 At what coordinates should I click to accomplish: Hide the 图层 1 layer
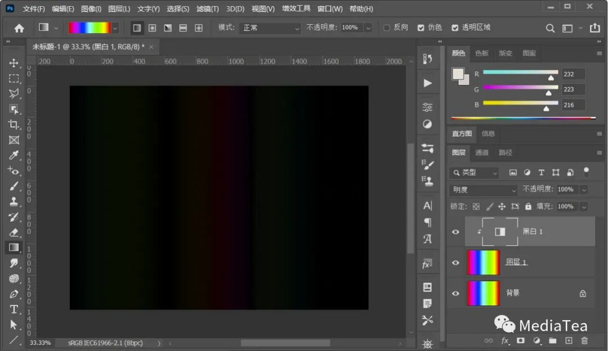click(x=455, y=263)
